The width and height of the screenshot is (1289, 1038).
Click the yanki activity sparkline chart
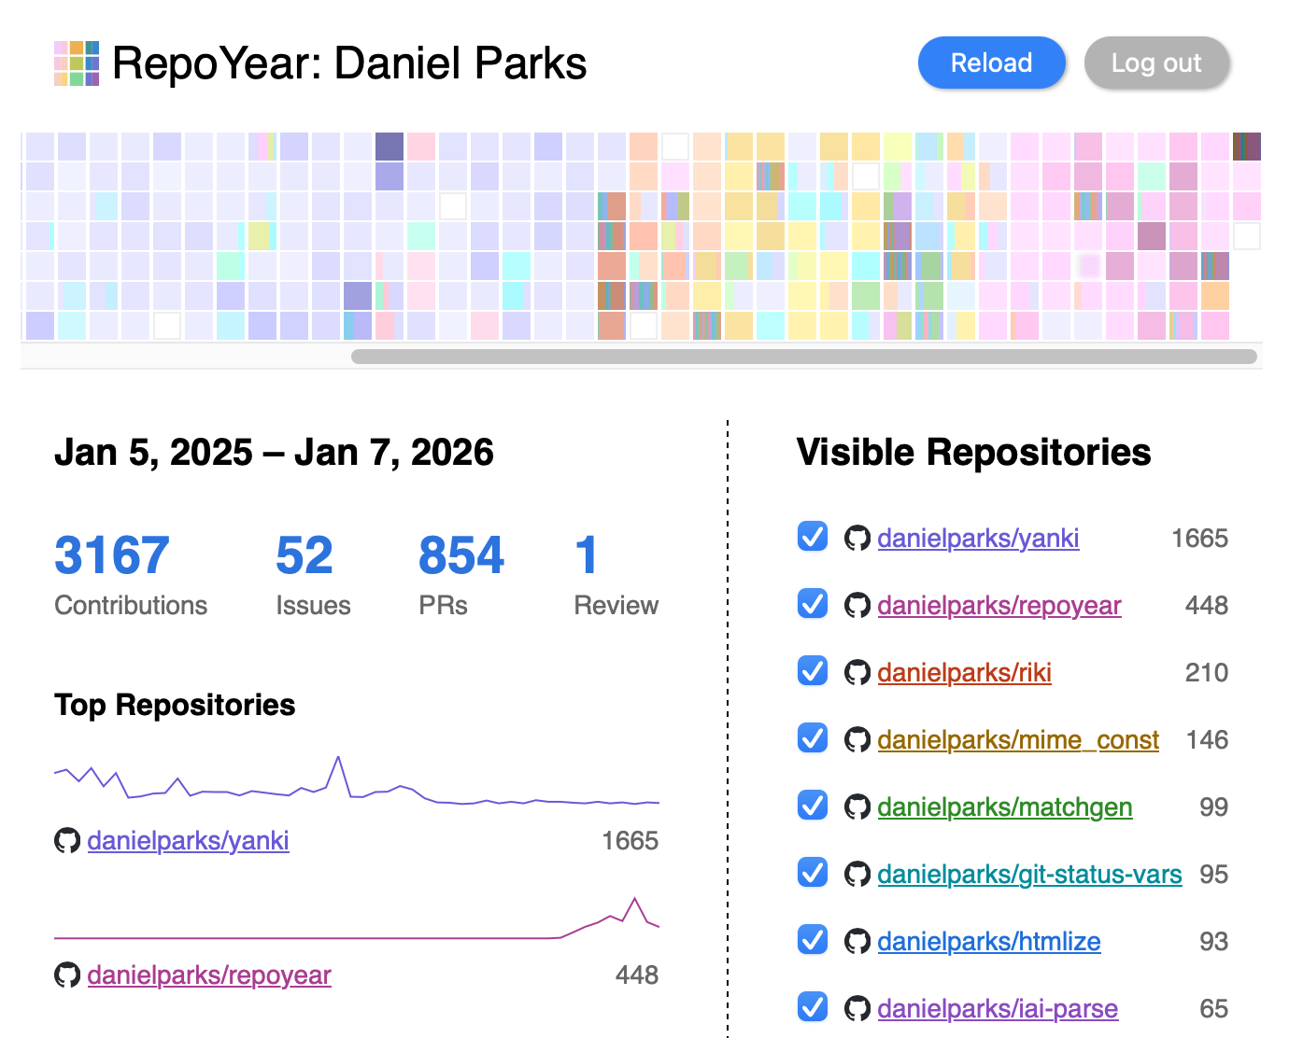[x=357, y=782]
